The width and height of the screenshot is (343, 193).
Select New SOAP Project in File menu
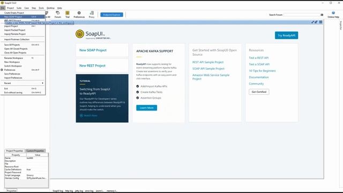tap(23, 17)
